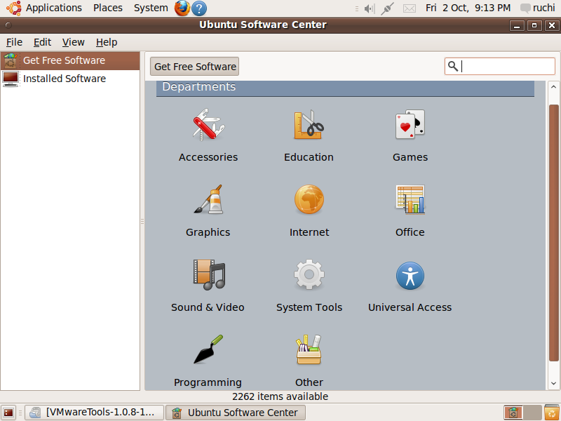Click the Graphics label
The width and height of the screenshot is (561, 421).
click(208, 232)
